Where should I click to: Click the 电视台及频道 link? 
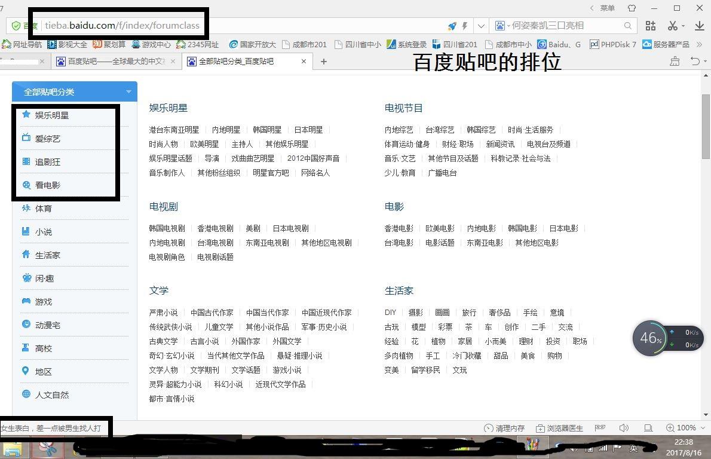coord(548,144)
